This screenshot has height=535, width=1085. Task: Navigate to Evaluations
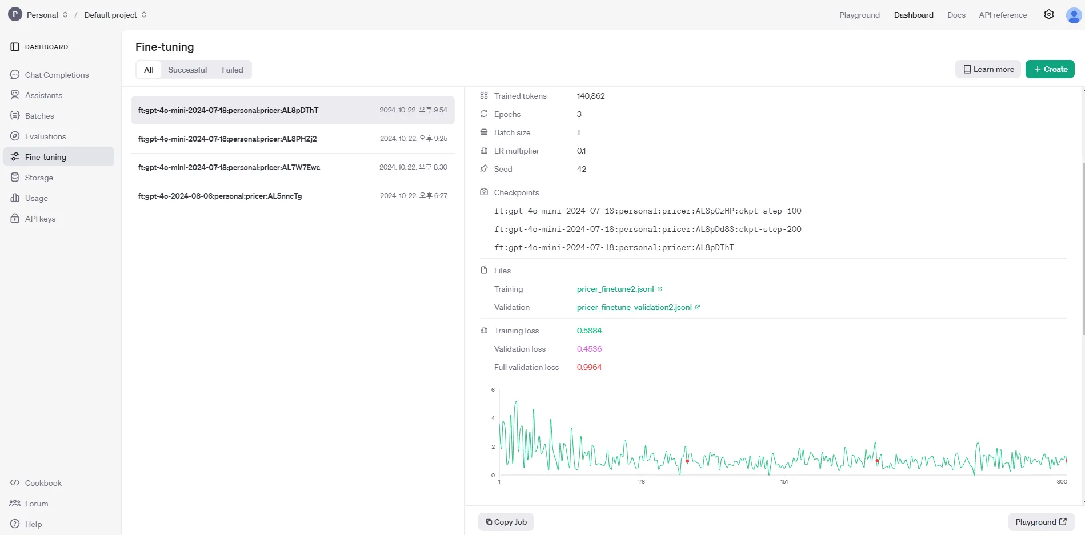pos(45,136)
